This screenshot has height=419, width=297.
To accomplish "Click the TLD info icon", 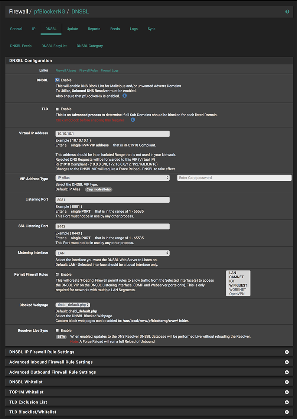I will point(133,120).
